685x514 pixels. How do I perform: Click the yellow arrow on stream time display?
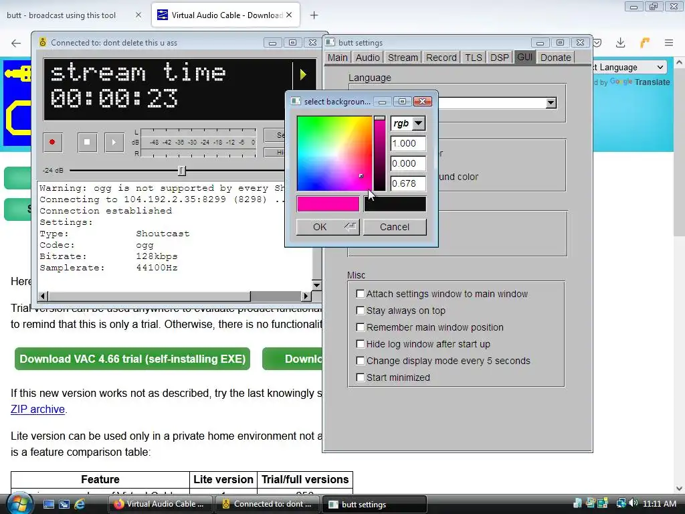tap(303, 74)
